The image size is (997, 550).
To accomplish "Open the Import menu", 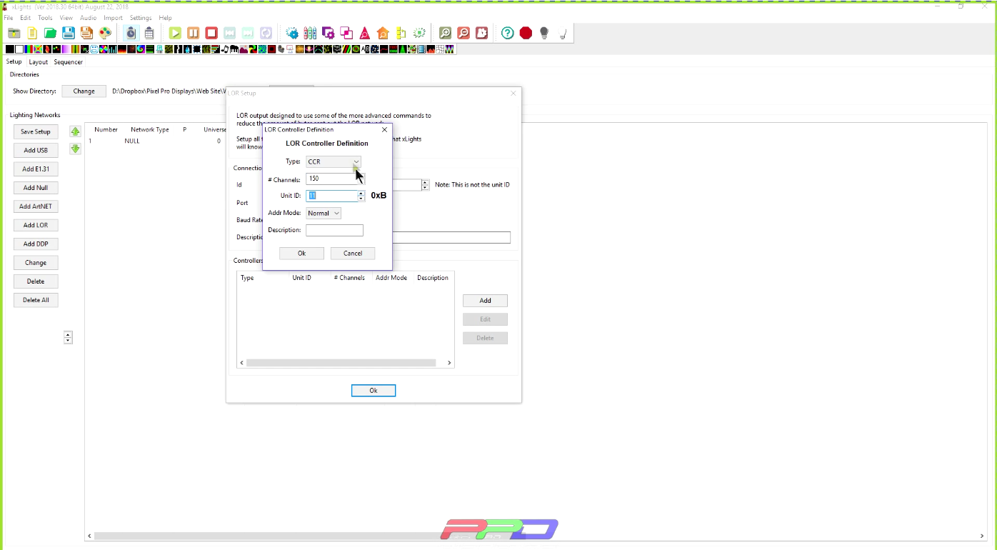I will [114, 18].
